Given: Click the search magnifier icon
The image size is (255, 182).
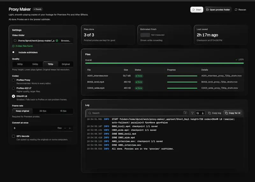Looking at the screenshot, I should (90, 113).
